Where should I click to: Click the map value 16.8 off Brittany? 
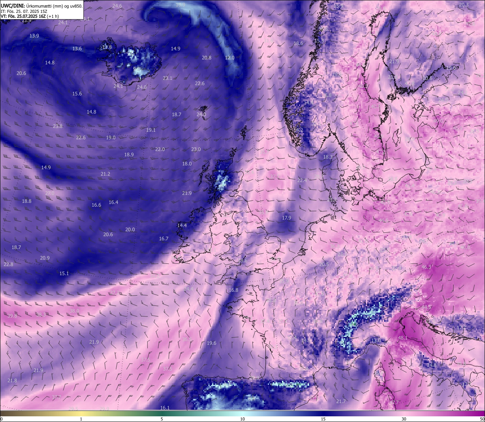click(x=233, y=290)
